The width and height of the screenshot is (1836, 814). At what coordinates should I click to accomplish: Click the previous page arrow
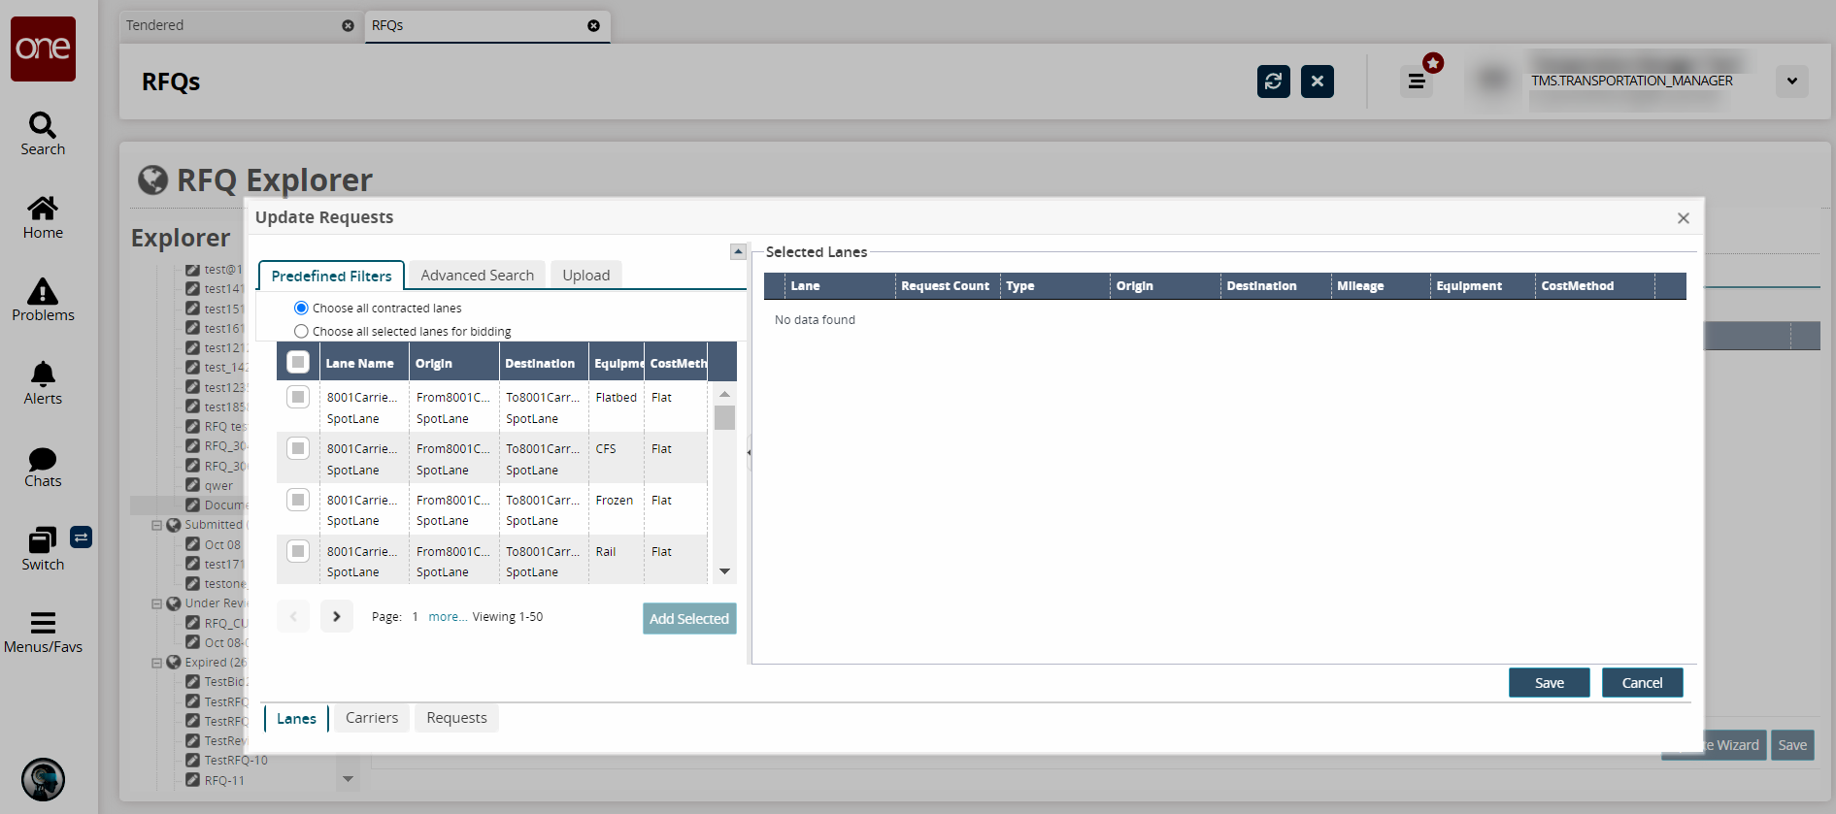(293, 616)
